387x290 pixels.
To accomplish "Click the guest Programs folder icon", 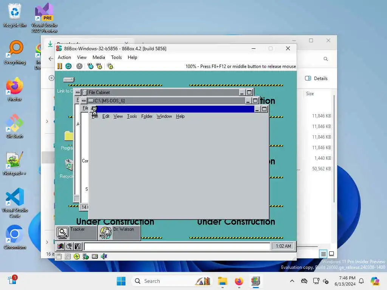I will point(69,136).
